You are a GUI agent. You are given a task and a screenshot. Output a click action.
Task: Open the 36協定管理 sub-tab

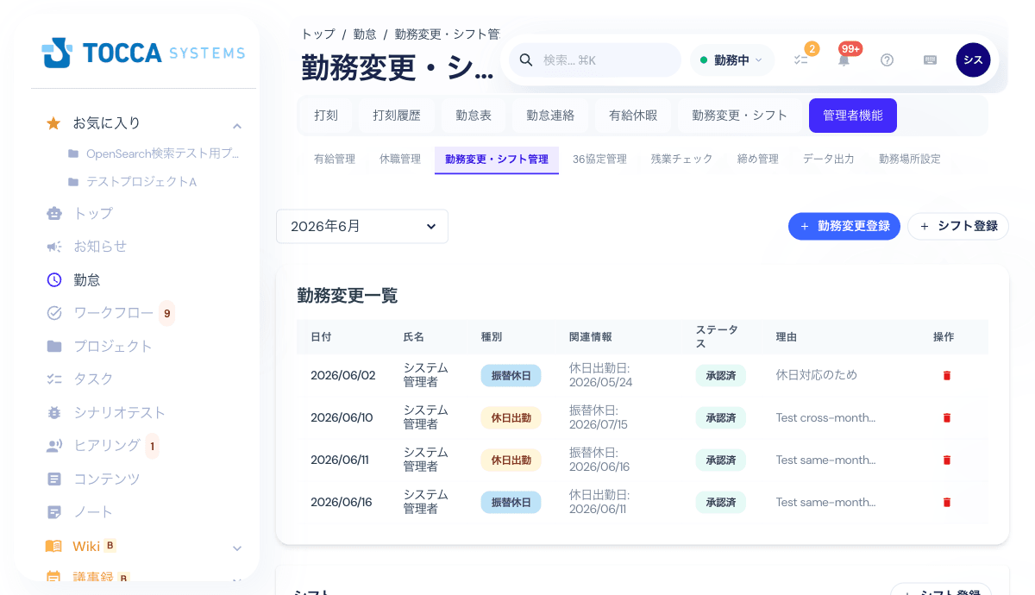pos(599,160)
